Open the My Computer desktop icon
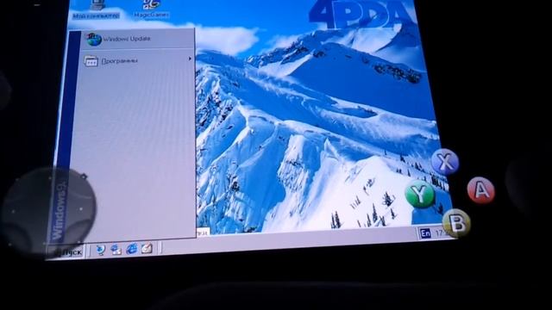This screenshot has height=310, width=552. (x=96, y=9)
